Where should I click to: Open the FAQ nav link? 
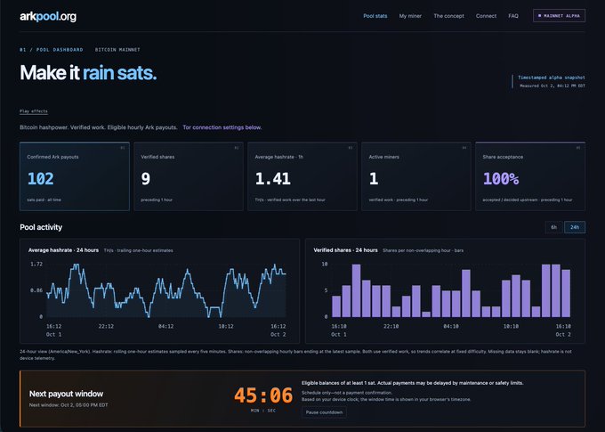(513, 16)
